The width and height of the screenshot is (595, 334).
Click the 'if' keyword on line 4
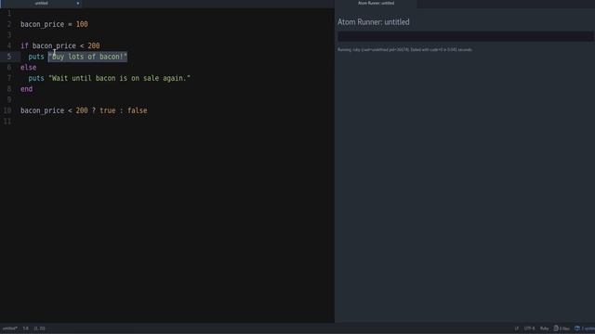pos(24,45)
